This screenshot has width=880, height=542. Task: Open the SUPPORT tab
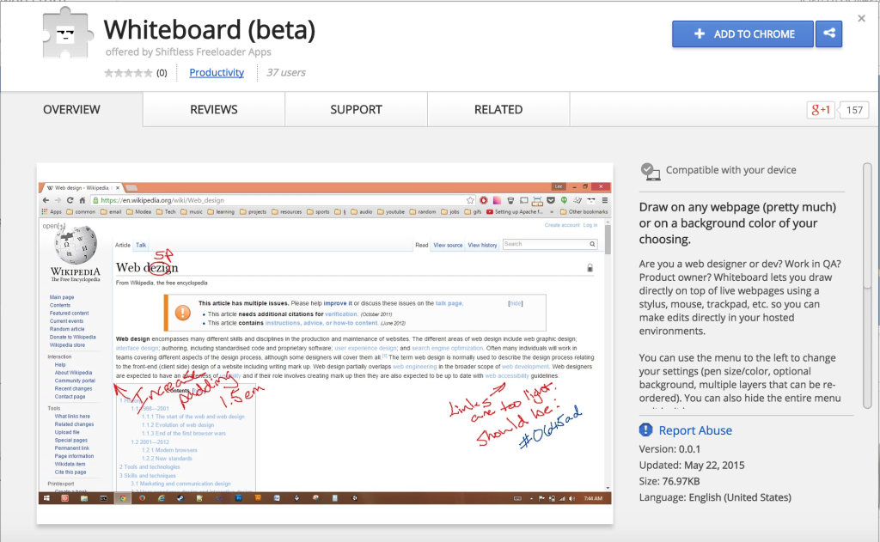click(x=357, y=109)
